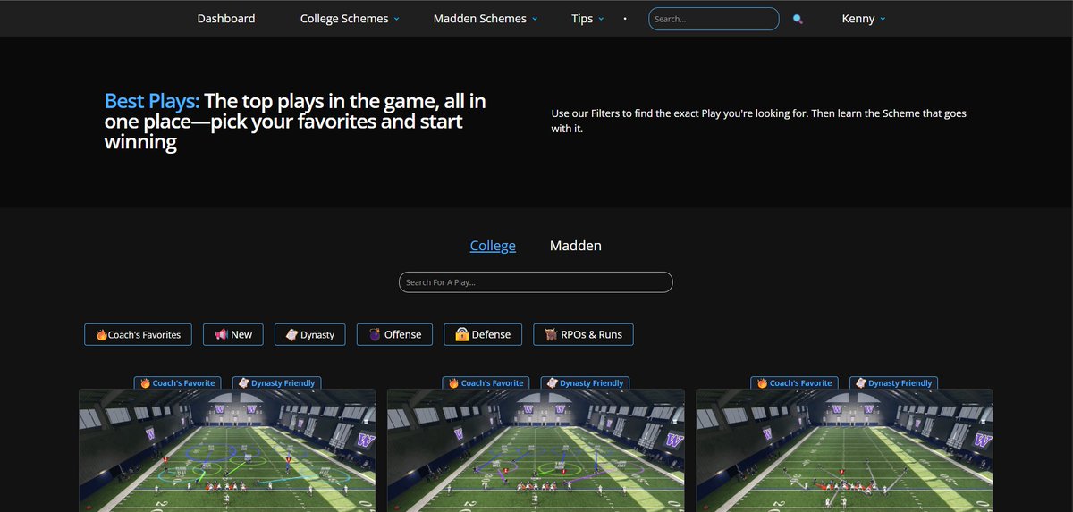1073x512 pixels.
Task: Apply the Defense filter
Action: tap(483, 334)
